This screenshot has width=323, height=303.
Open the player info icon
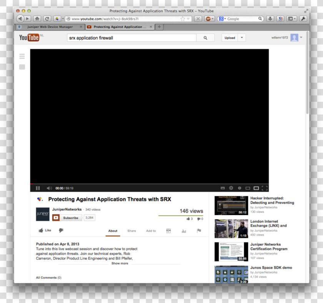click(239, 188)
